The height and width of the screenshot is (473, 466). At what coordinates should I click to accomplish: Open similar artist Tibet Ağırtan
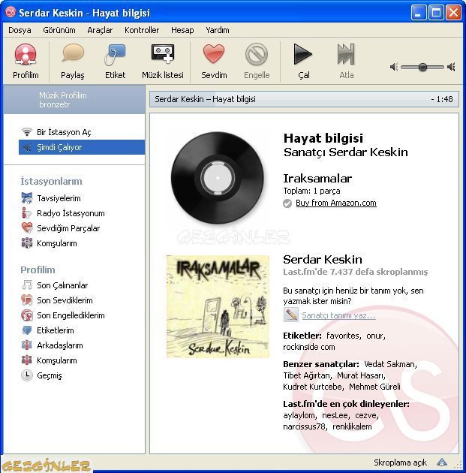pyautogui.click(x=307, y=375)
